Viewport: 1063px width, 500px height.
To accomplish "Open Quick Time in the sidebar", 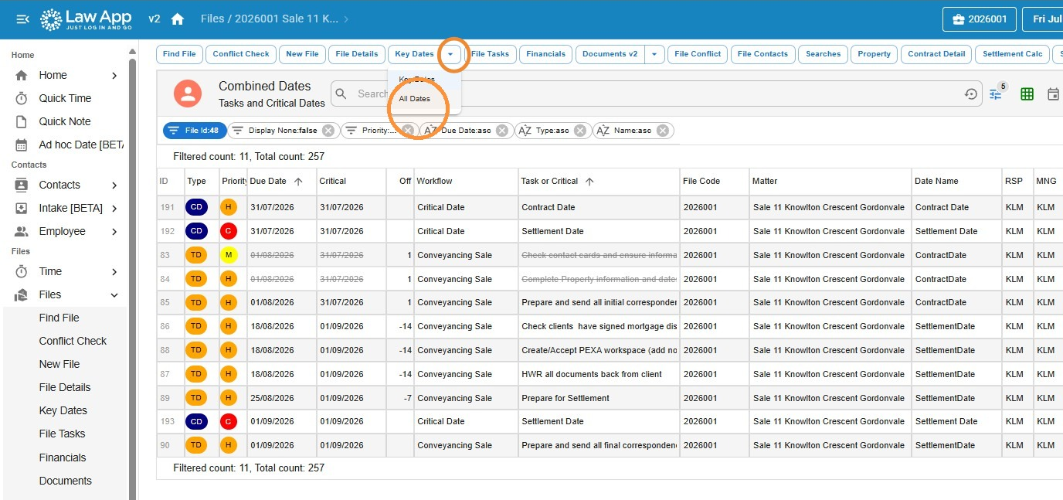I will pyautogui.click(x=66, y=98).
